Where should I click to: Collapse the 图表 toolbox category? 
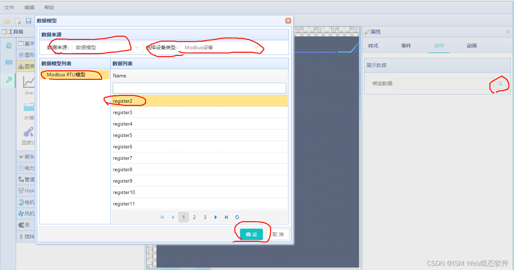[26, 66]
